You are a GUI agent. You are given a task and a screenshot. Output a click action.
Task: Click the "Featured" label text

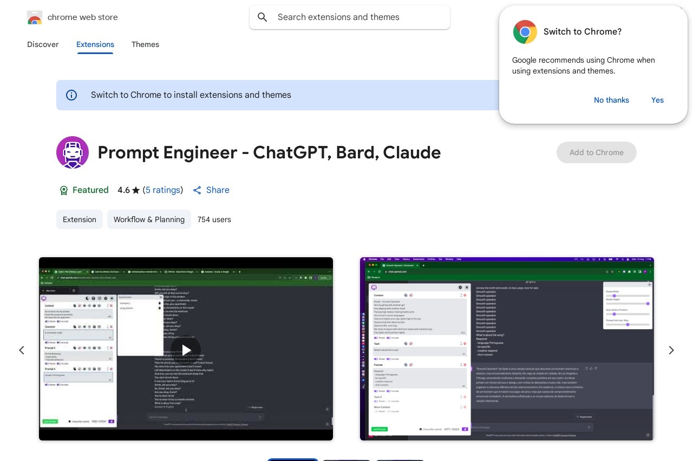[x=90, y=190]
